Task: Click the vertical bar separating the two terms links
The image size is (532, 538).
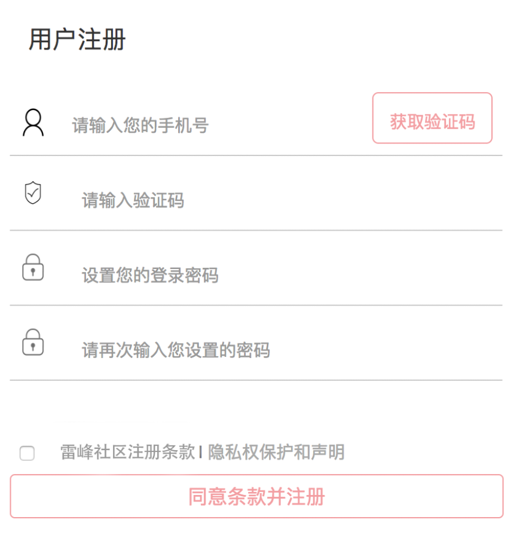Action: click(x=201, y=453)
